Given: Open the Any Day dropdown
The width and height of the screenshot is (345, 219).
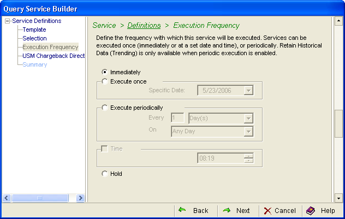Looking at the screenshot, I should coord(248,132).
